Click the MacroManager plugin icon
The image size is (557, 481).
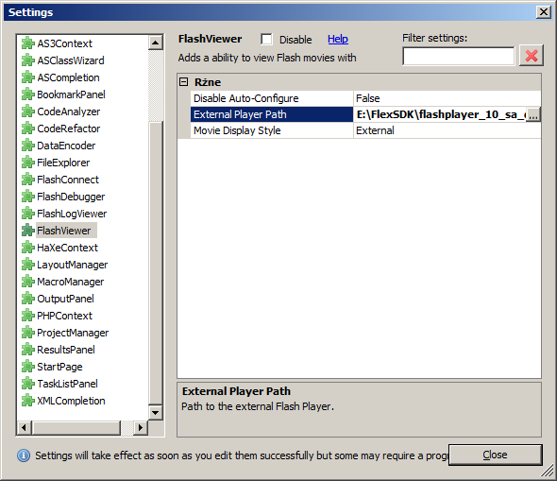28,282
